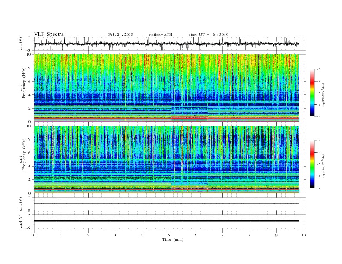Click the "-3" label on ch.1 colorbar

point(319,69)
